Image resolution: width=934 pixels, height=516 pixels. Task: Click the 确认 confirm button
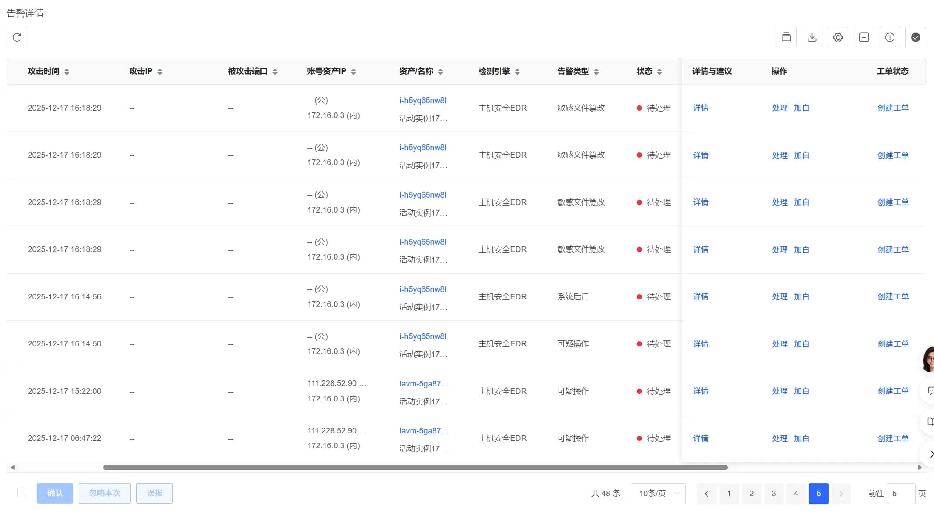54,493
